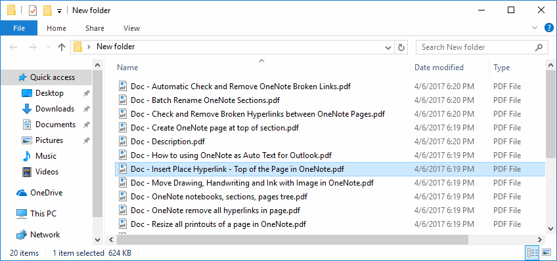
Task: Click the folder icon in address bar
Action: tap(78, 47)
